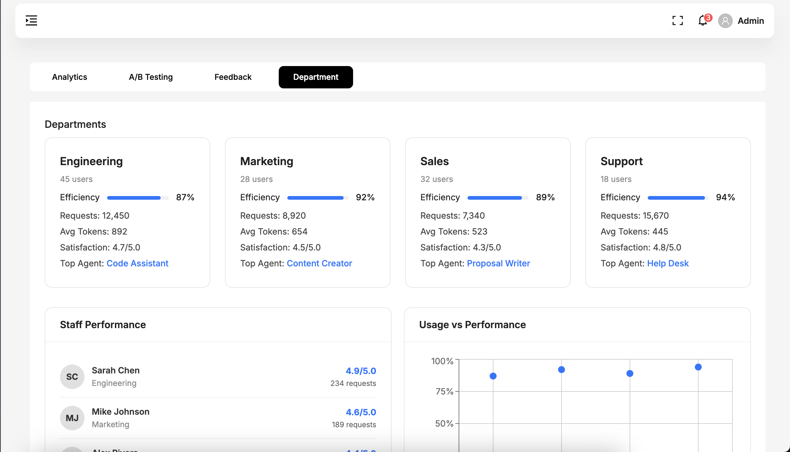
Task: Open the A/B Testing tab
Action: click(151, 77)
